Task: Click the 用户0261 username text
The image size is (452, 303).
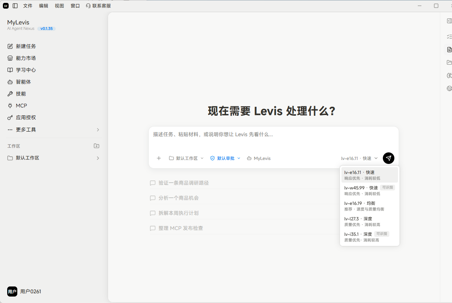Action: click(x=31, y=291)
